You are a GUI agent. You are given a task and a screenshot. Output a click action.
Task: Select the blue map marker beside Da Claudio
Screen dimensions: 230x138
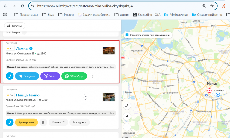click(x=218, y=94)
